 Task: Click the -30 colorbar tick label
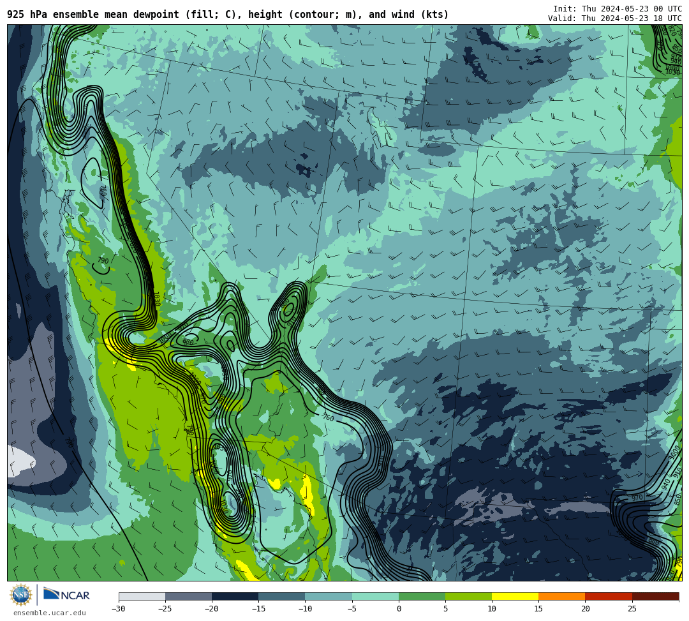(119, 609)
